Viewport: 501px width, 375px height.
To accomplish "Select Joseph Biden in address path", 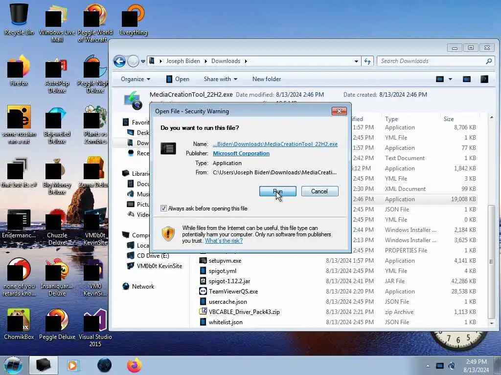I will 183,61.
